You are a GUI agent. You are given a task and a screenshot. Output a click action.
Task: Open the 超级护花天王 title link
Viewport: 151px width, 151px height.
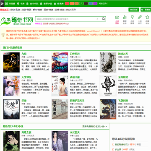(x=77, y=101)
